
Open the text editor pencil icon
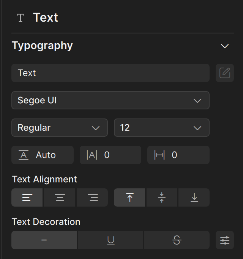tap(225, 73)
